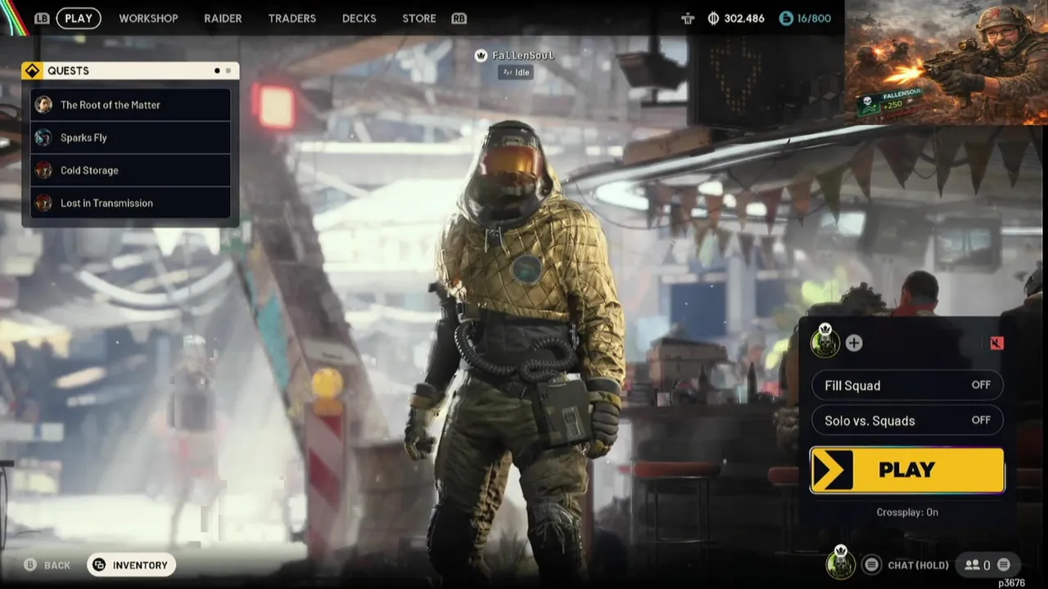Click the quests page indicator dots
This screenshot has width=1048, height=589.
click(223, 70)
